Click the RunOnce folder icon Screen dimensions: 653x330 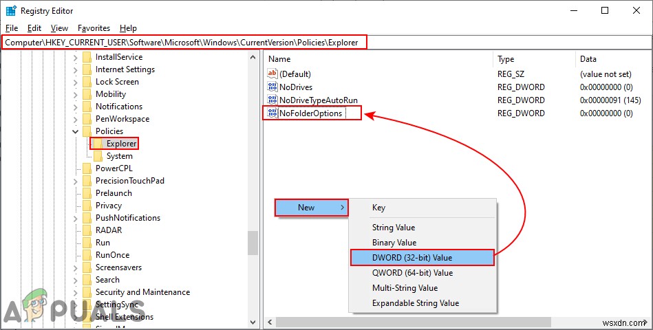pyautogui.click(x=87, y=255)
